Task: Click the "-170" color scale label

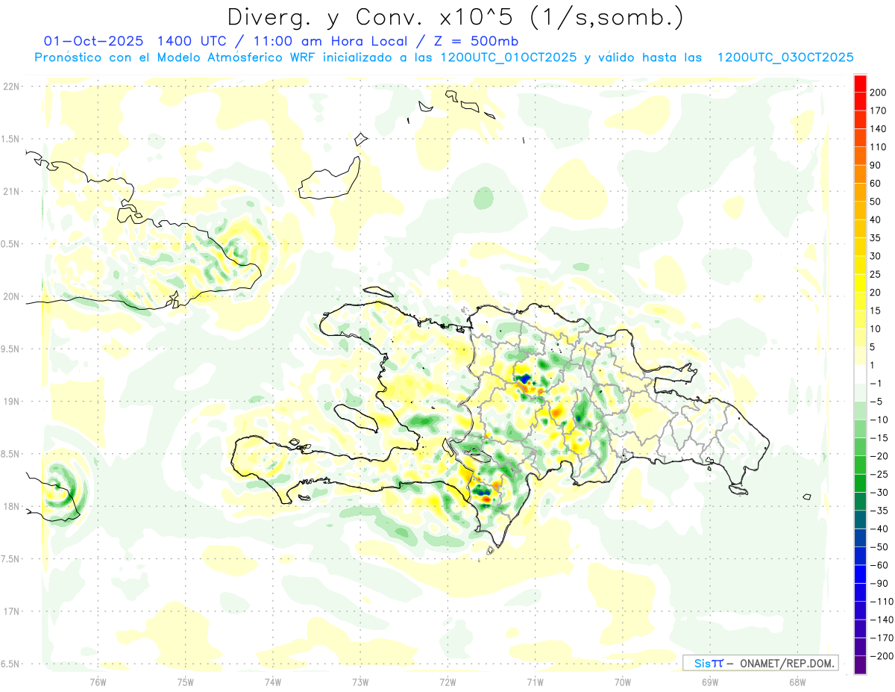Action: [881, 638]
